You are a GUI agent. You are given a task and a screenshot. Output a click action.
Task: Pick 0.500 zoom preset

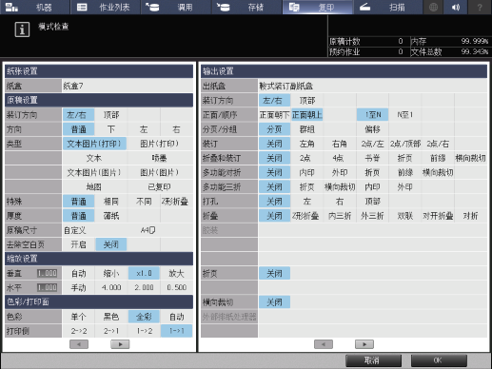click(176, 287)
